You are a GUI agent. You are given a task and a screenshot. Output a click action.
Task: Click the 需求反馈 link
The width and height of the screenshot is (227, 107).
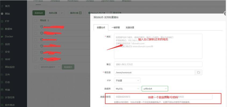116,13
